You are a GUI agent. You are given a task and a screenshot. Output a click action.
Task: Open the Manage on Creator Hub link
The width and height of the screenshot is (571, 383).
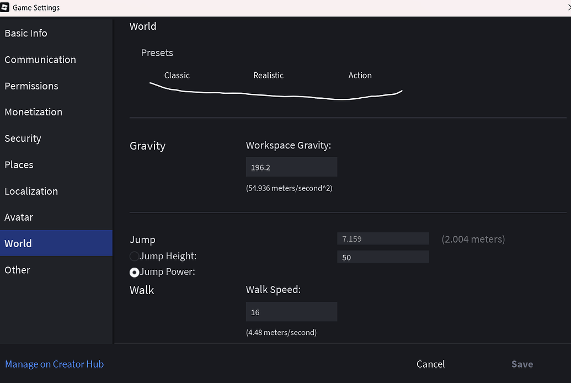coord(54,364)
